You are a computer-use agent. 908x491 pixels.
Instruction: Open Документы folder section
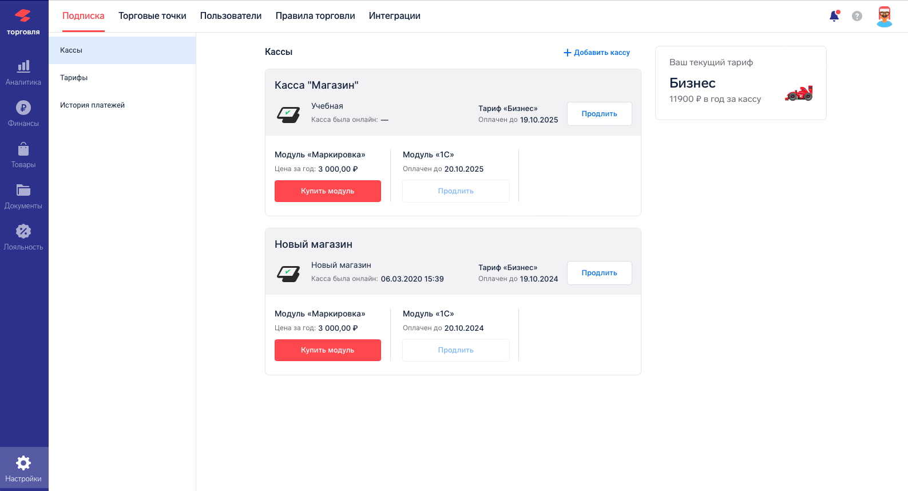(x=23, y=197)
